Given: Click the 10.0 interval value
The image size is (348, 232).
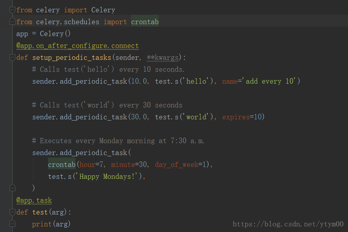Looking at the screenshot, I should (x=139, y=81).
